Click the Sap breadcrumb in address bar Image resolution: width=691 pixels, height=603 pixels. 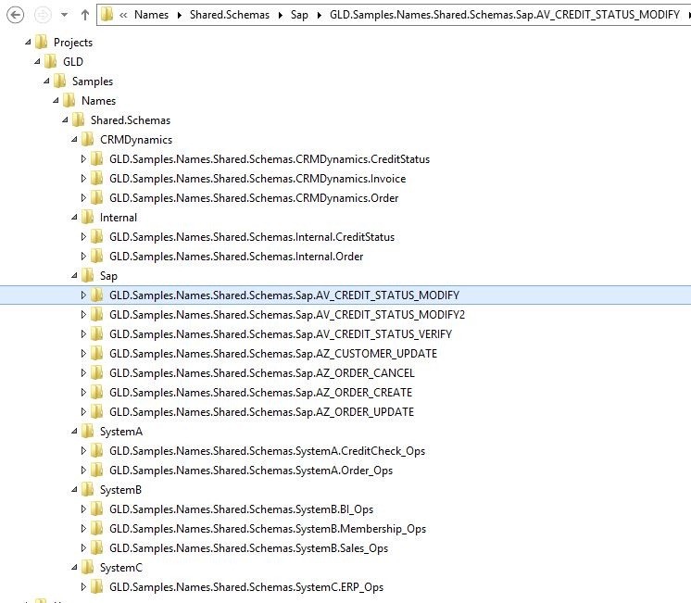(299, 15)
